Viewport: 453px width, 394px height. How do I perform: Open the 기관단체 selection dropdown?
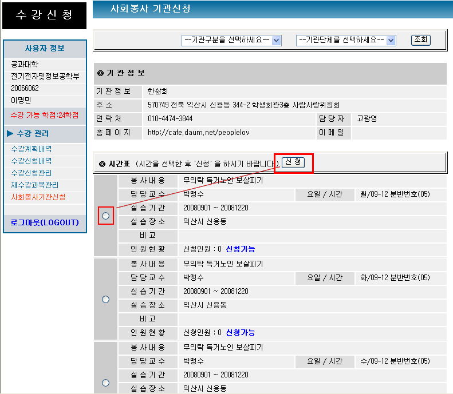(x=346, y=41)
